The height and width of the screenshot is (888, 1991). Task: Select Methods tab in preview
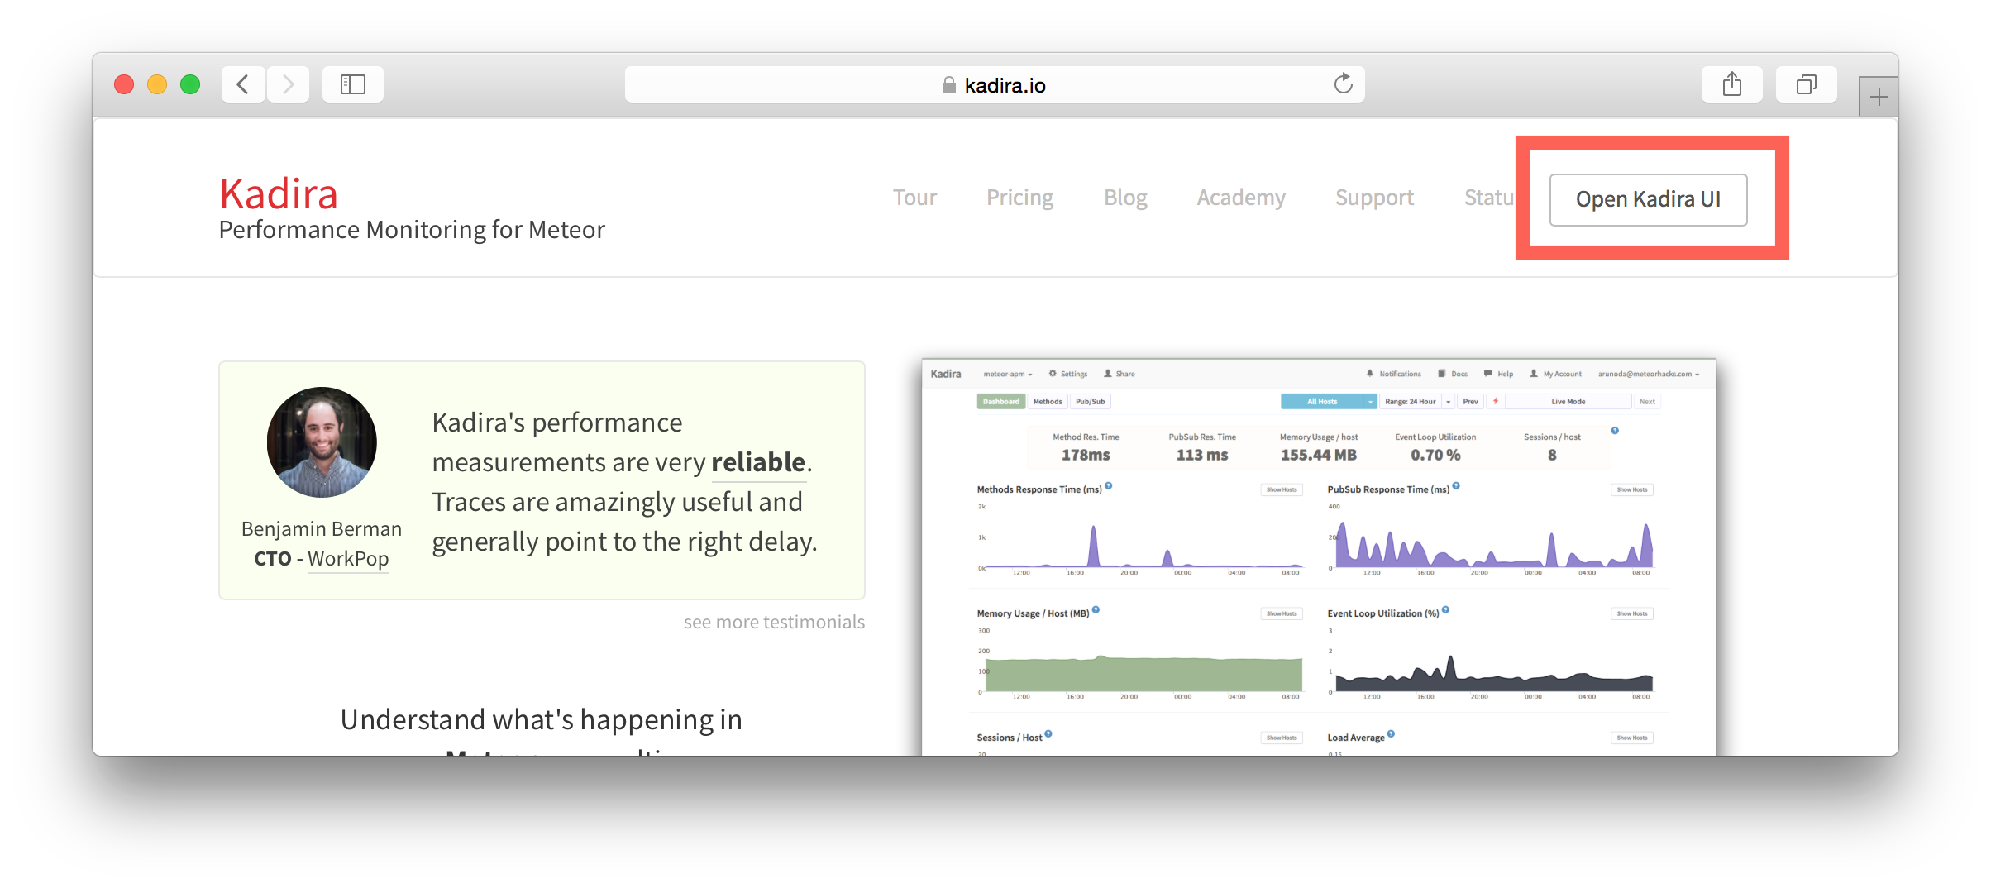coord(1047,402)
